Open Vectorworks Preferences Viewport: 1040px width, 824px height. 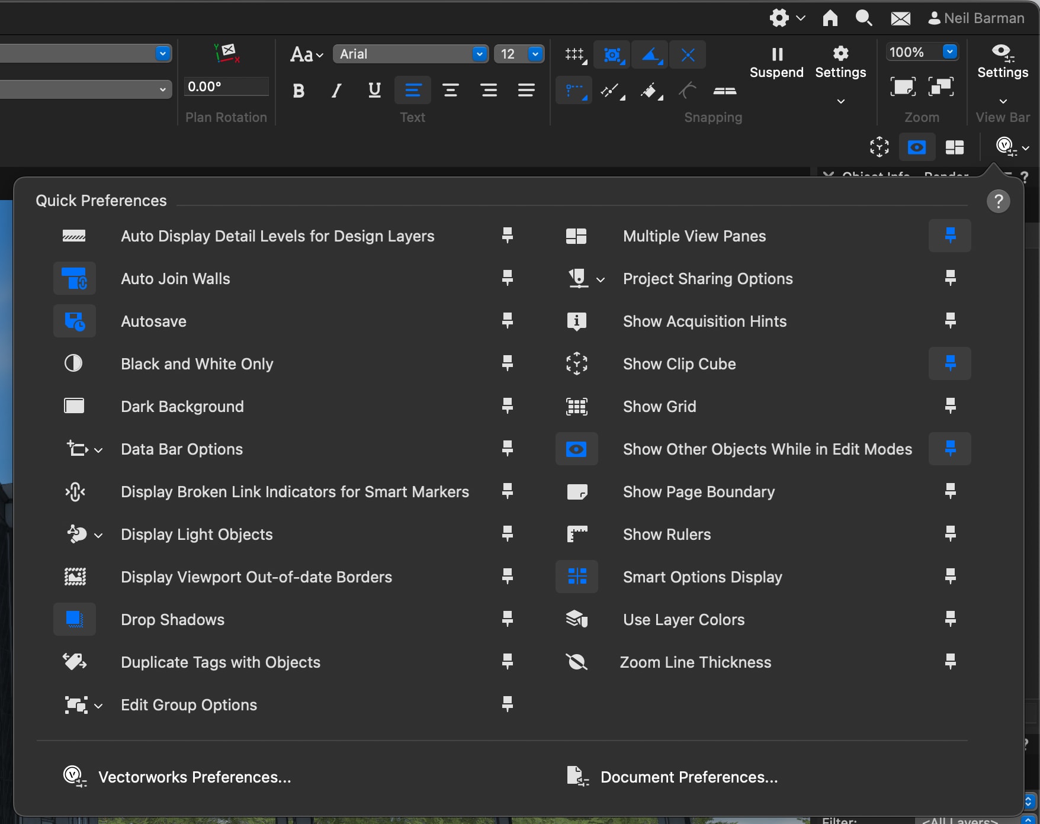pos(194,777)
